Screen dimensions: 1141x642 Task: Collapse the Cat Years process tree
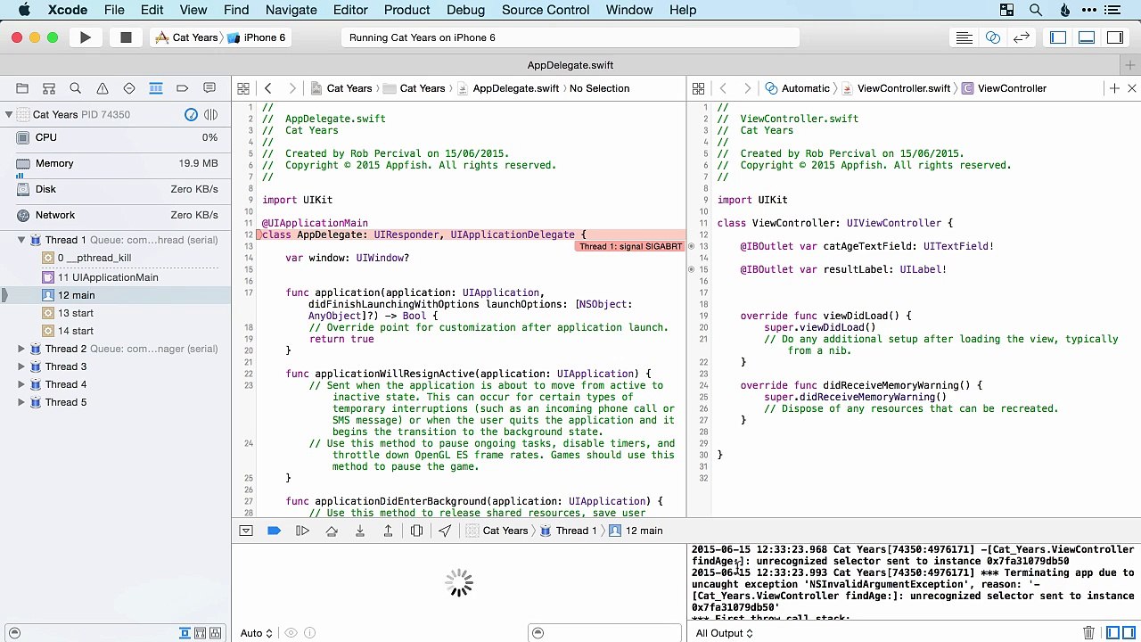[x=8, y=114]
